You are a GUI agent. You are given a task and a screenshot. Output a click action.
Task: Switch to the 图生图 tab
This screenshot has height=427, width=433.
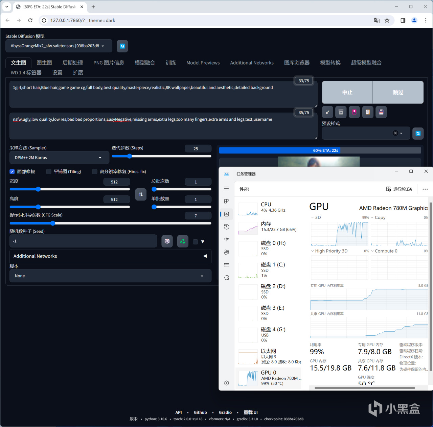[x=44, y=63]
